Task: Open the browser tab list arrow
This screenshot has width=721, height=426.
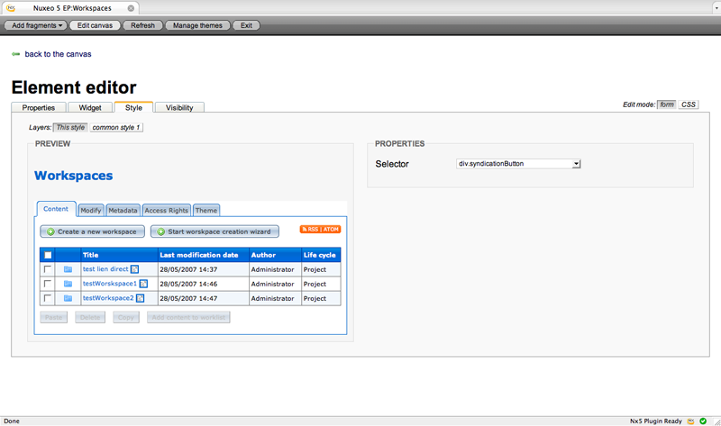Action: (x=717, y=8)
